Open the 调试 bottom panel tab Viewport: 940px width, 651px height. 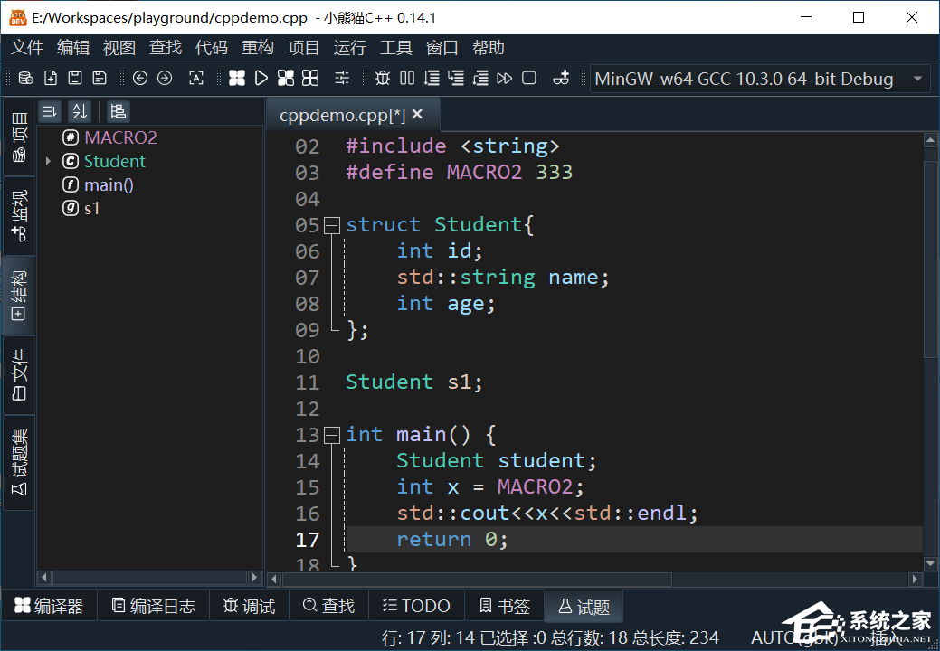click(x=250, y=606)
